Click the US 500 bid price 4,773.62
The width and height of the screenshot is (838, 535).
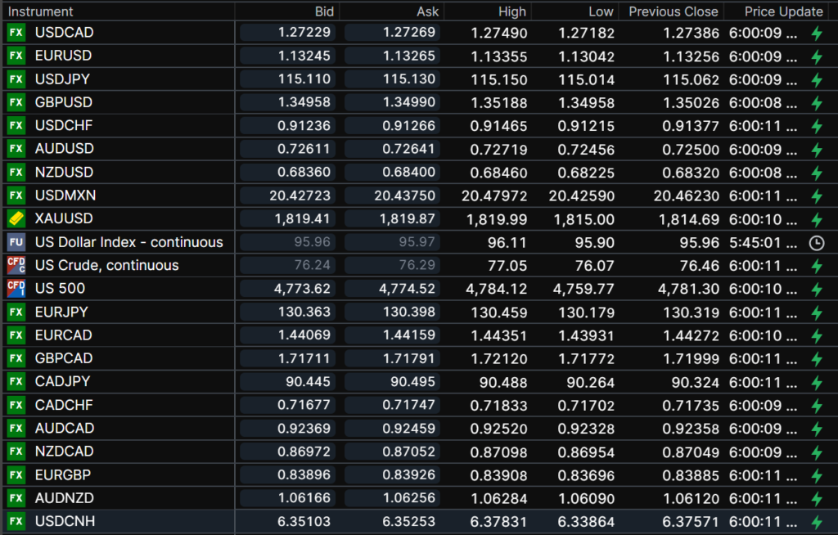pos(304,289)
